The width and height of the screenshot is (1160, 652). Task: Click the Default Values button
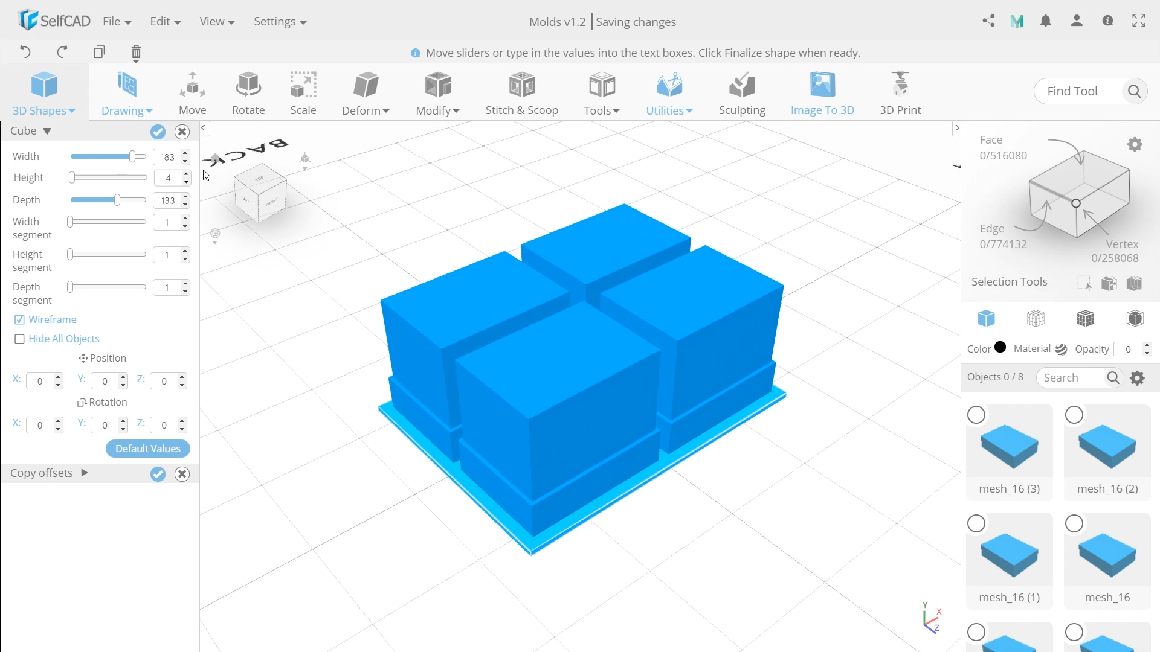tap(148, 449)
